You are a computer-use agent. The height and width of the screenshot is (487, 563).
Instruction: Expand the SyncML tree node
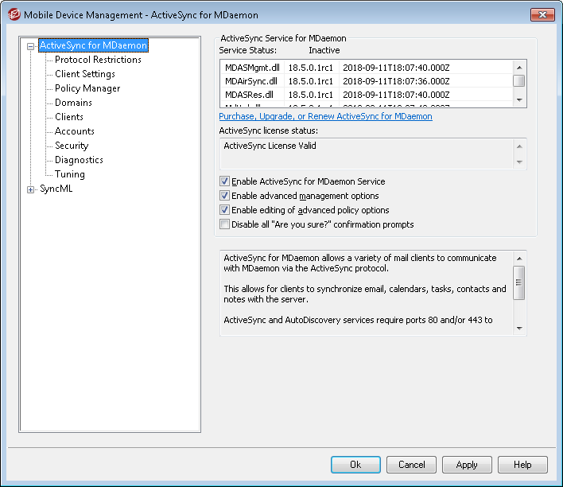pyautogui.click(x=30, y=189)
